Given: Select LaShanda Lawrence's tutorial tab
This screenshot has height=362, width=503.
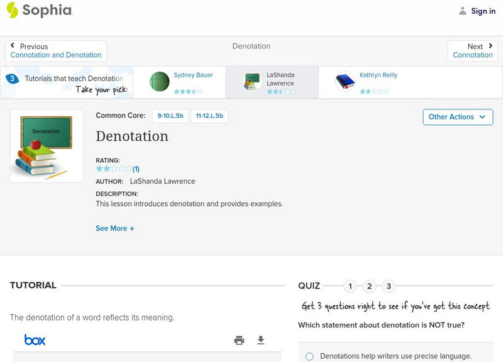Looking at the screenshot, I should point(272,82).
